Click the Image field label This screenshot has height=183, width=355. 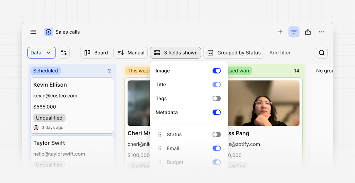[163, 71]
